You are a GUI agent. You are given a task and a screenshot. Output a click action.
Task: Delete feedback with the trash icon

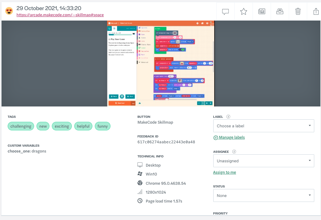click(x=298, y=11)
